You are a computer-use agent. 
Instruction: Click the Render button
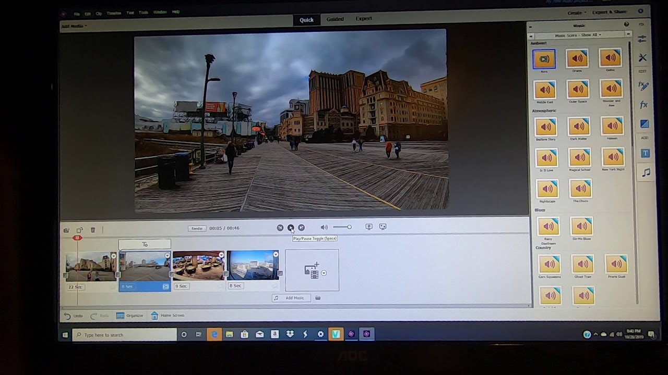pyautogui.click(x=197, y=229)
